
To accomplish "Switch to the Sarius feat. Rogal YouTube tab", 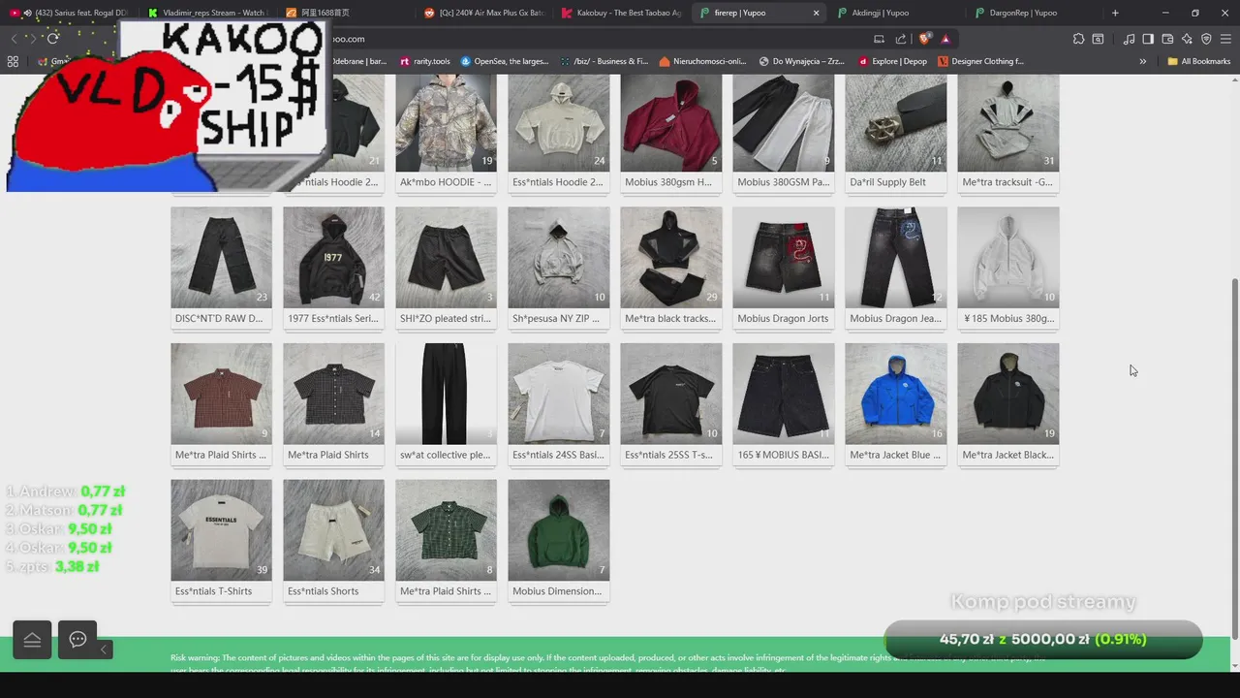I will (x=69, y=13).
